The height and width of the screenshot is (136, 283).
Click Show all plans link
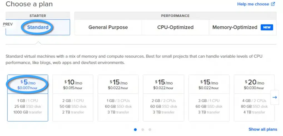(263, 129)
